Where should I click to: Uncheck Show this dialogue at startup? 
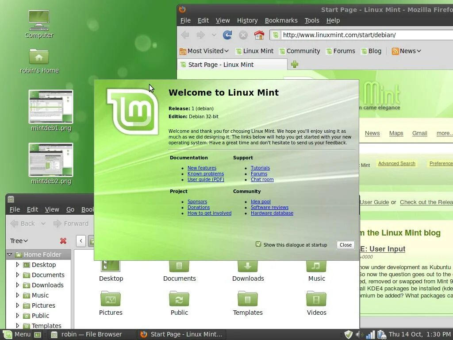(257, 244)
